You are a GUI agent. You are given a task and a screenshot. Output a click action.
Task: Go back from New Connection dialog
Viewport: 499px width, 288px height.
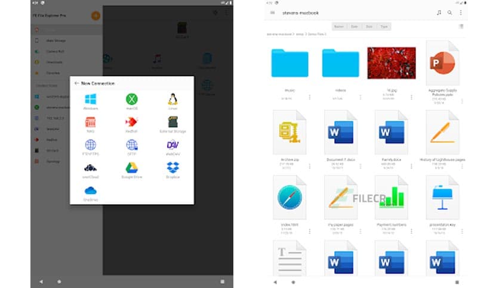tap(76, 83)
